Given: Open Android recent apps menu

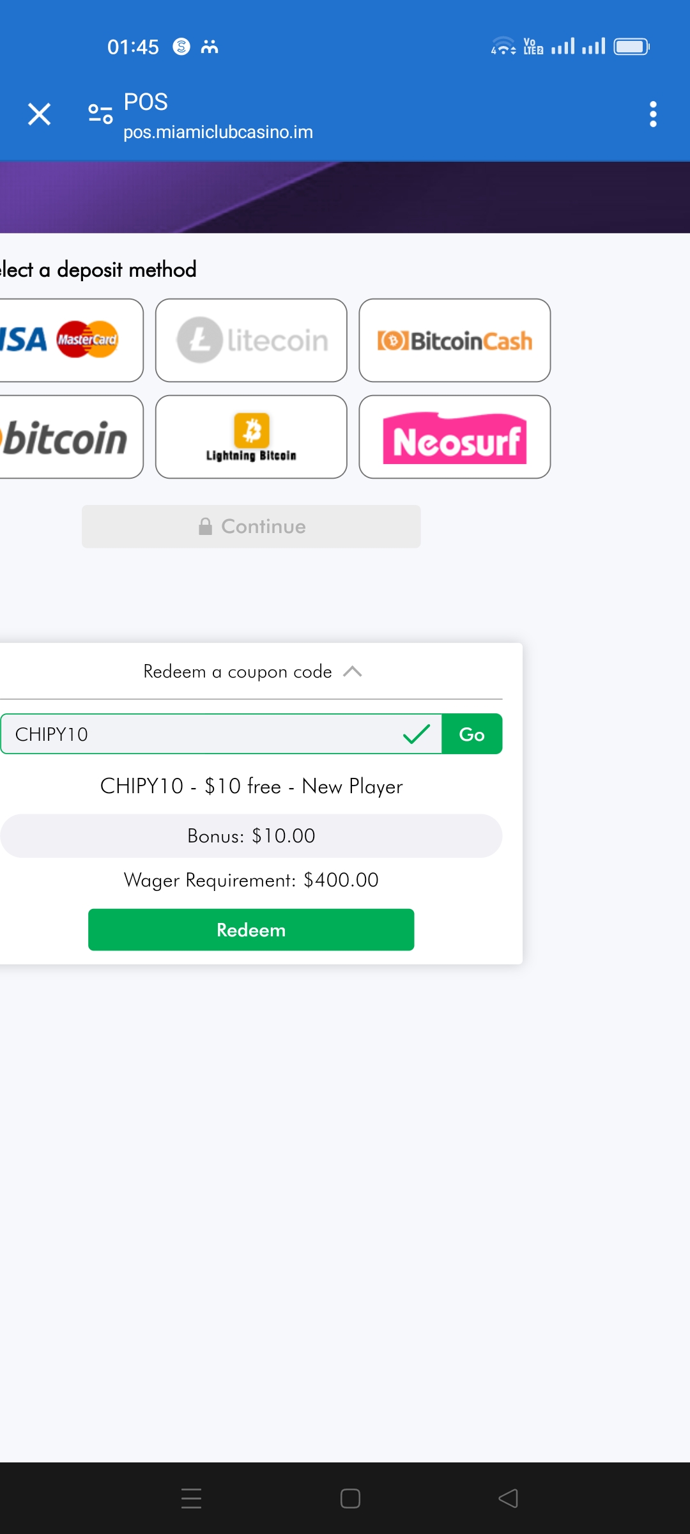Looking at the screenshot, I should pos(191,1498).
